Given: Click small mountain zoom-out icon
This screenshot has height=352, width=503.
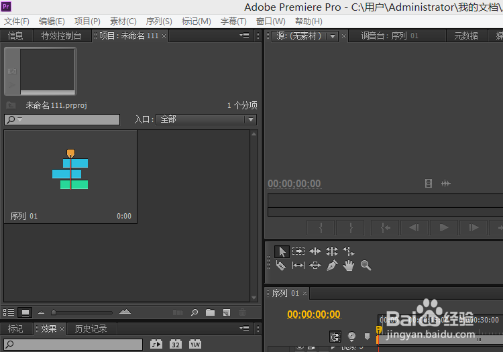Looking at the screenshot, I should [x=41, y=312].
